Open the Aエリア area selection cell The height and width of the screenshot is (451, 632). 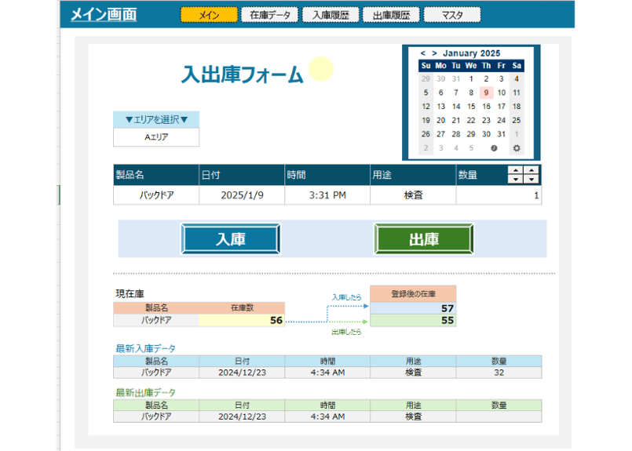[156, 137]
